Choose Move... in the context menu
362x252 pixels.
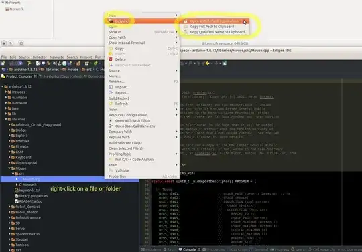[x=142, y=76]
